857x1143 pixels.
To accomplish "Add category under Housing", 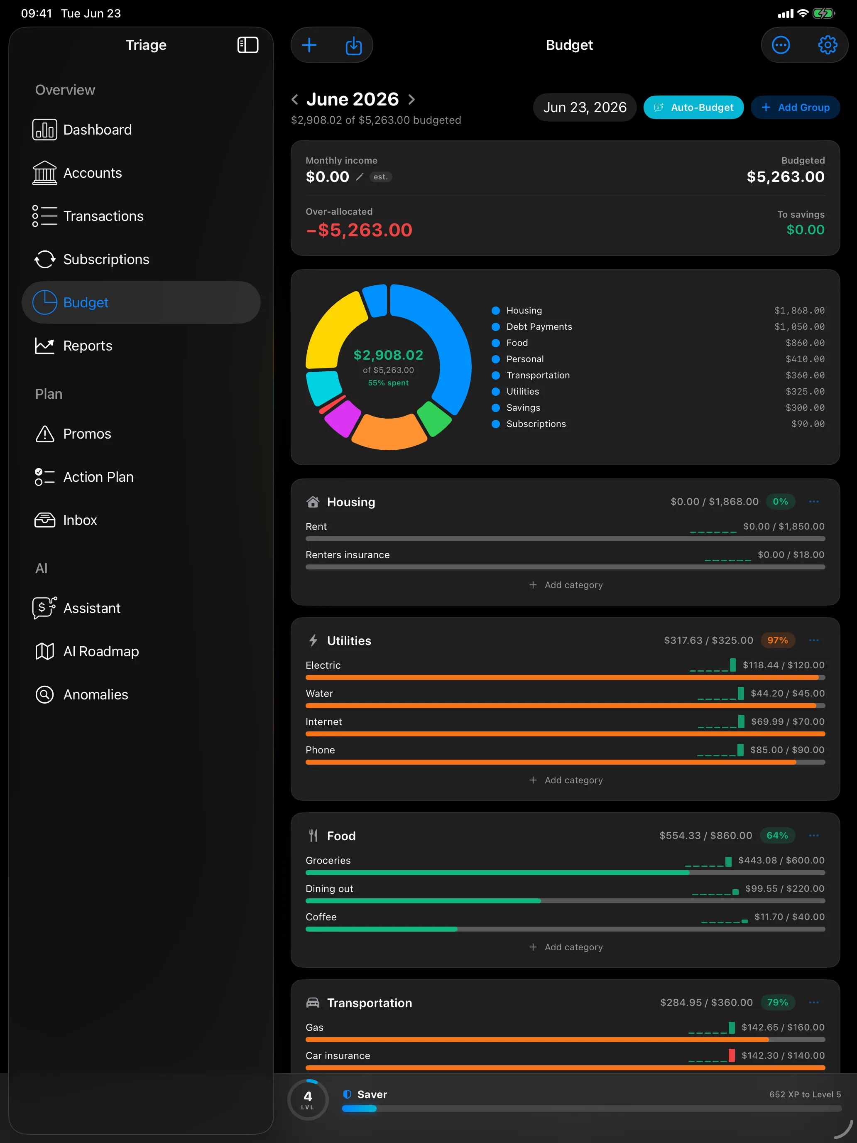I will click(x=566, y=585).
